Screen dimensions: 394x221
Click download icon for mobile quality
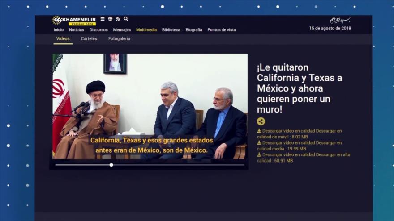259,131
